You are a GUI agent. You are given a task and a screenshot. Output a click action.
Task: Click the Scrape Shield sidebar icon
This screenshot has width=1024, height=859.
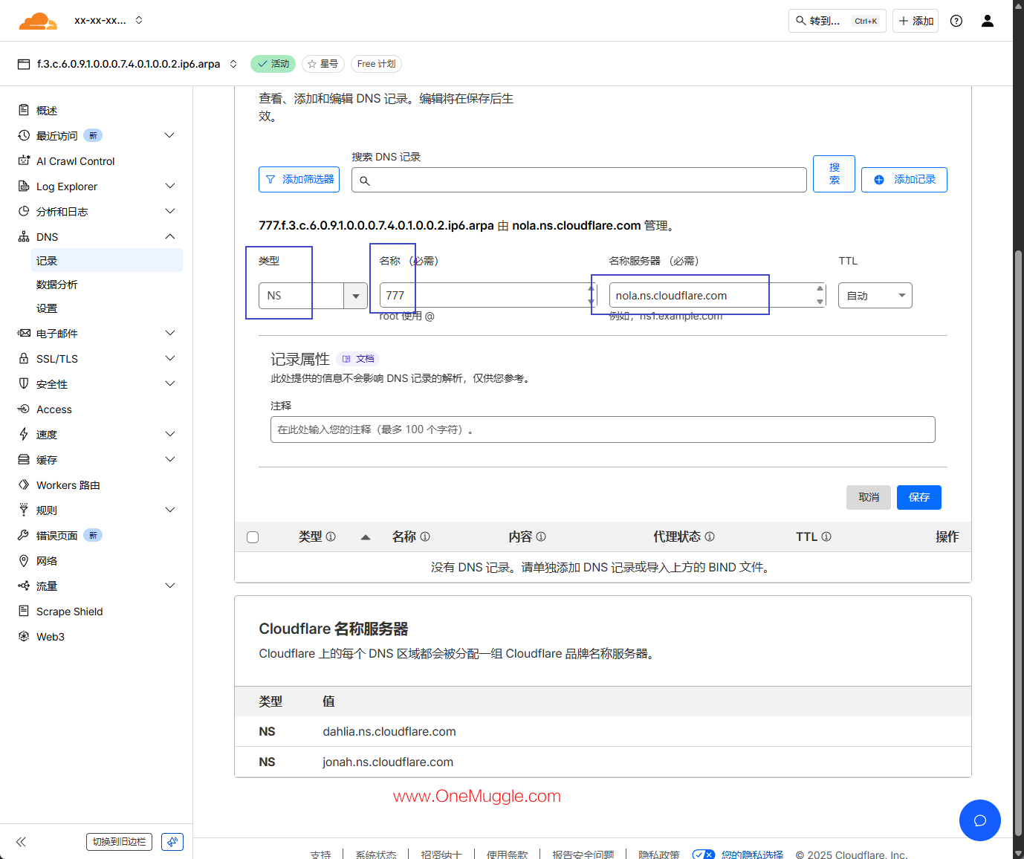[24, 611]
